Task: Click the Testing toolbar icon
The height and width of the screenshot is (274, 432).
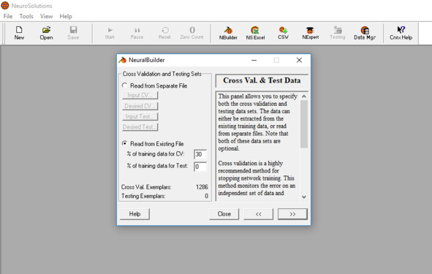Action: pyautogui.click(x=338, y=33)
